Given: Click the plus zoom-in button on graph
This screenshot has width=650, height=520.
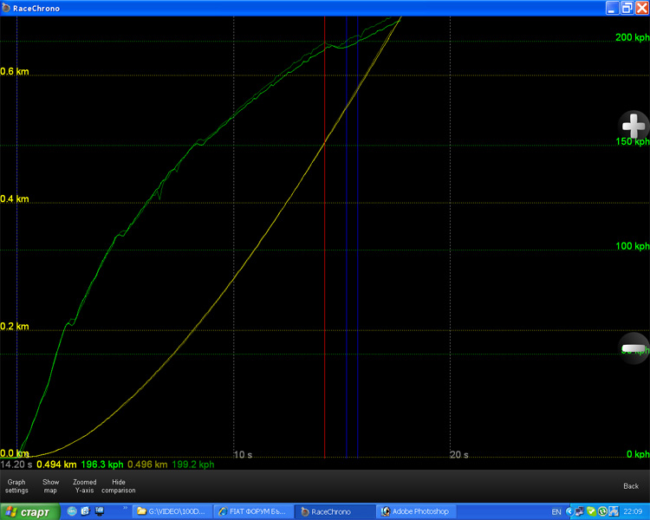Looking at the screenshot, I should (x=634, y=126).
